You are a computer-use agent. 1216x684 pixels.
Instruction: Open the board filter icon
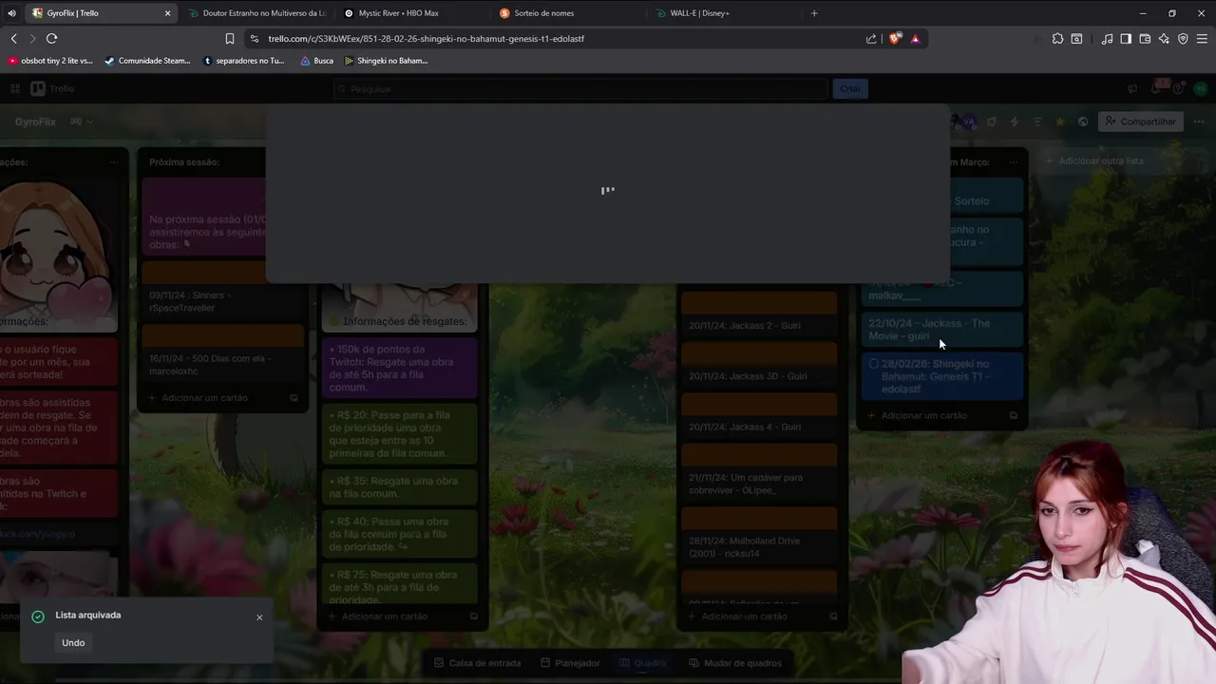click(1037, 122)
